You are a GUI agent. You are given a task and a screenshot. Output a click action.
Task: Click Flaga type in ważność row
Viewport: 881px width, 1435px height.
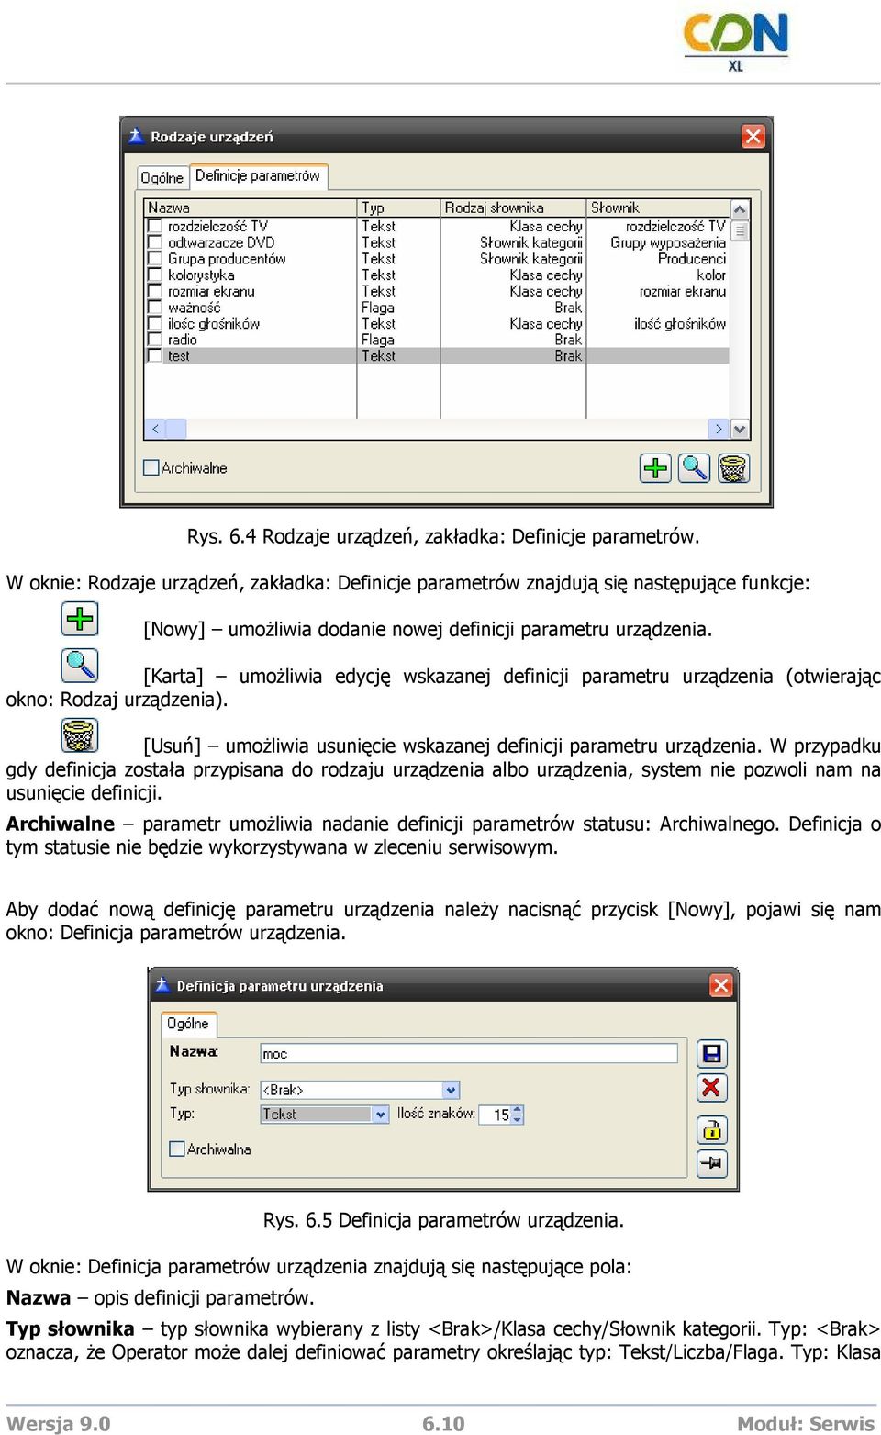tap(378, 308)
